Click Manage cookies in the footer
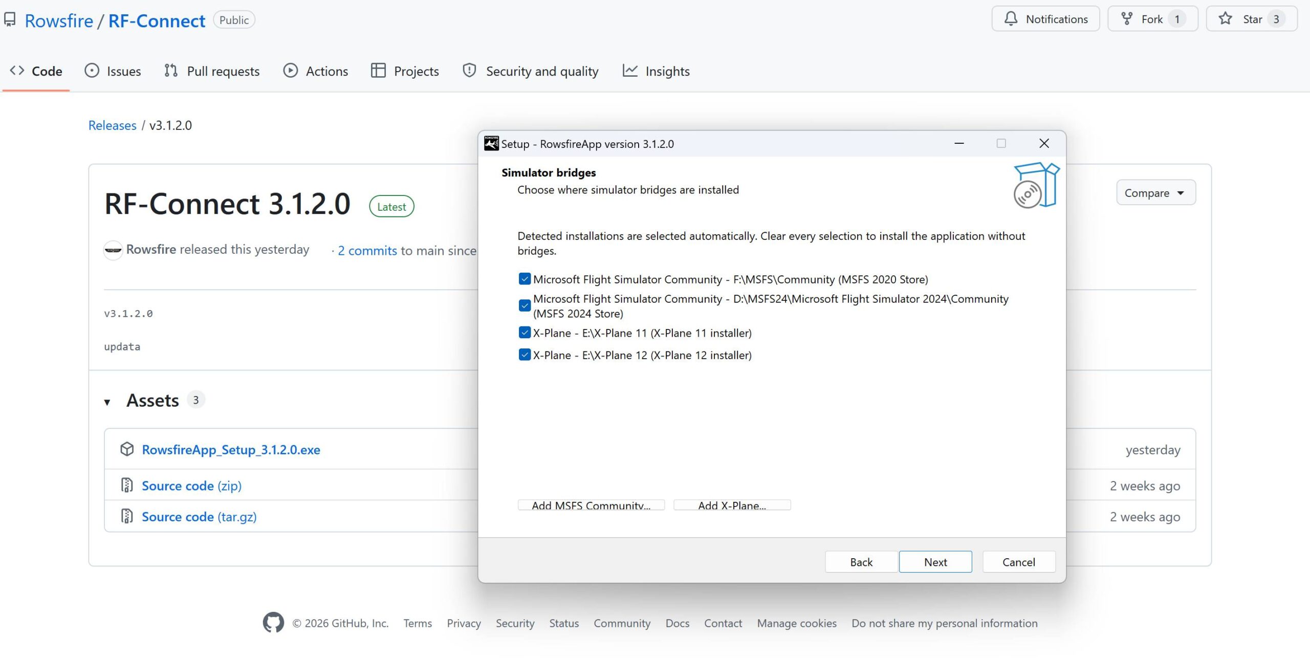Screen dimensions: 1310x659 797,623
